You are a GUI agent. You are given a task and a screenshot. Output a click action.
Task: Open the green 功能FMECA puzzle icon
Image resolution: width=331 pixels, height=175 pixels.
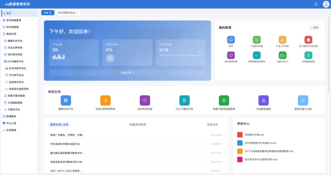pyautogui.click(x=283, y=55)
